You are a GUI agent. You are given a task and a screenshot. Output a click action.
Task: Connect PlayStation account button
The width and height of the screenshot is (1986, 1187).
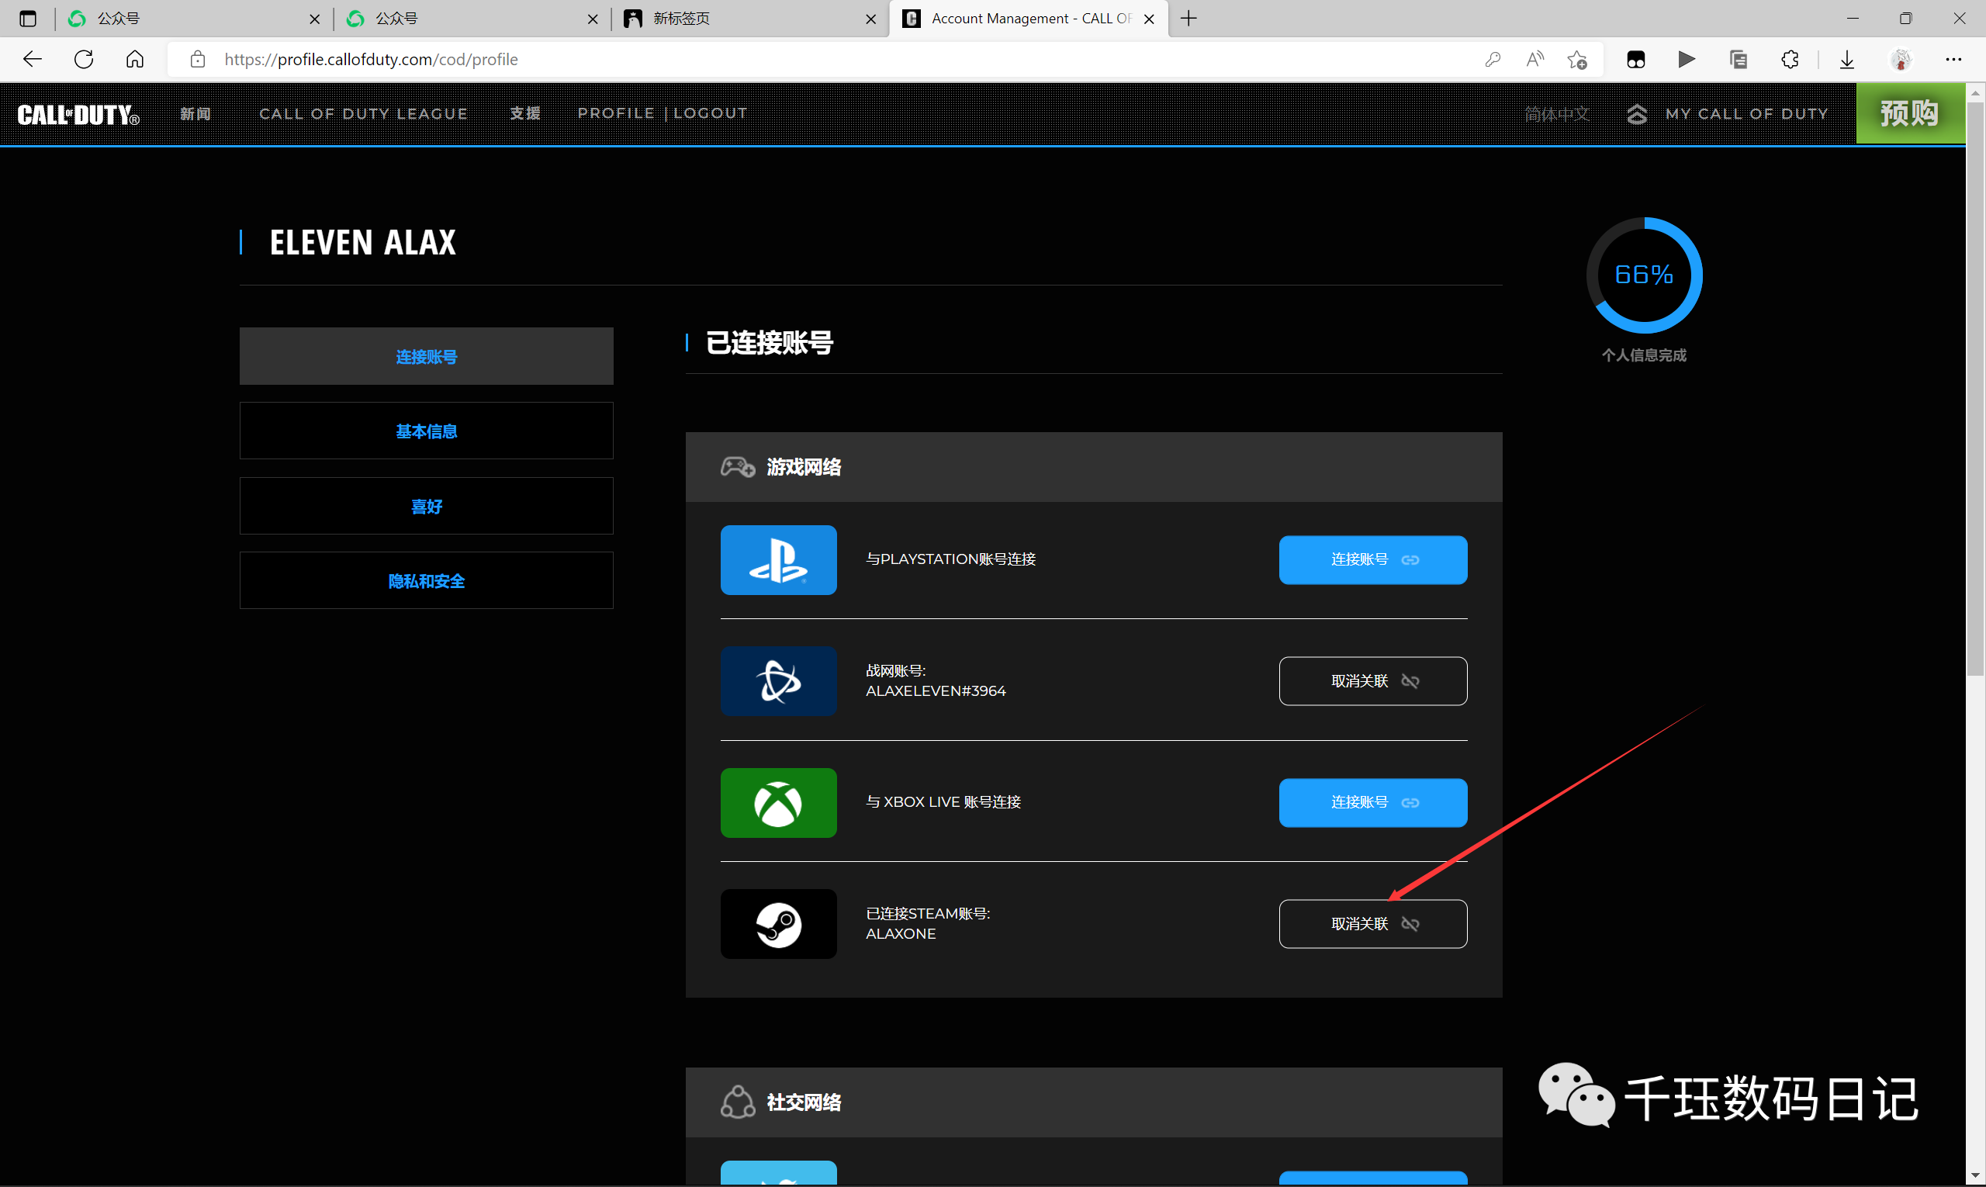[1372, 560]
